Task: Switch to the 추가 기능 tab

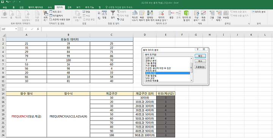Action: point(89,7)
